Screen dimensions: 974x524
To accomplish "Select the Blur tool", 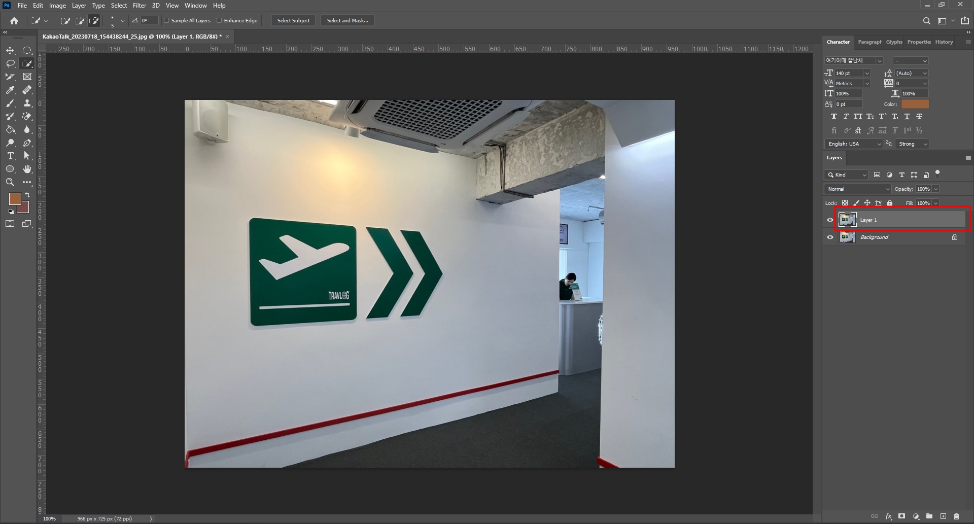I will pos(27,129).
